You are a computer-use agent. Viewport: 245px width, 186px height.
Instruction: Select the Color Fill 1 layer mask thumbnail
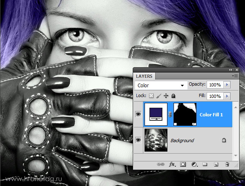(185, 114)
